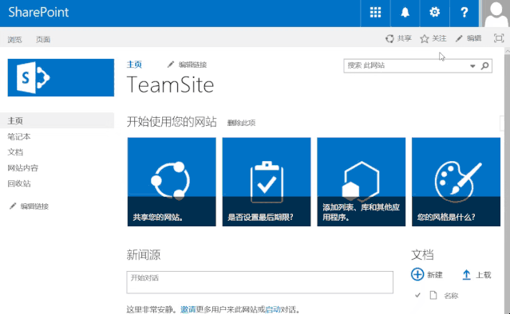This screenshot has height=314, width=510.
Task: Click the 新建 plus circle icon
Action: (417, 274)
